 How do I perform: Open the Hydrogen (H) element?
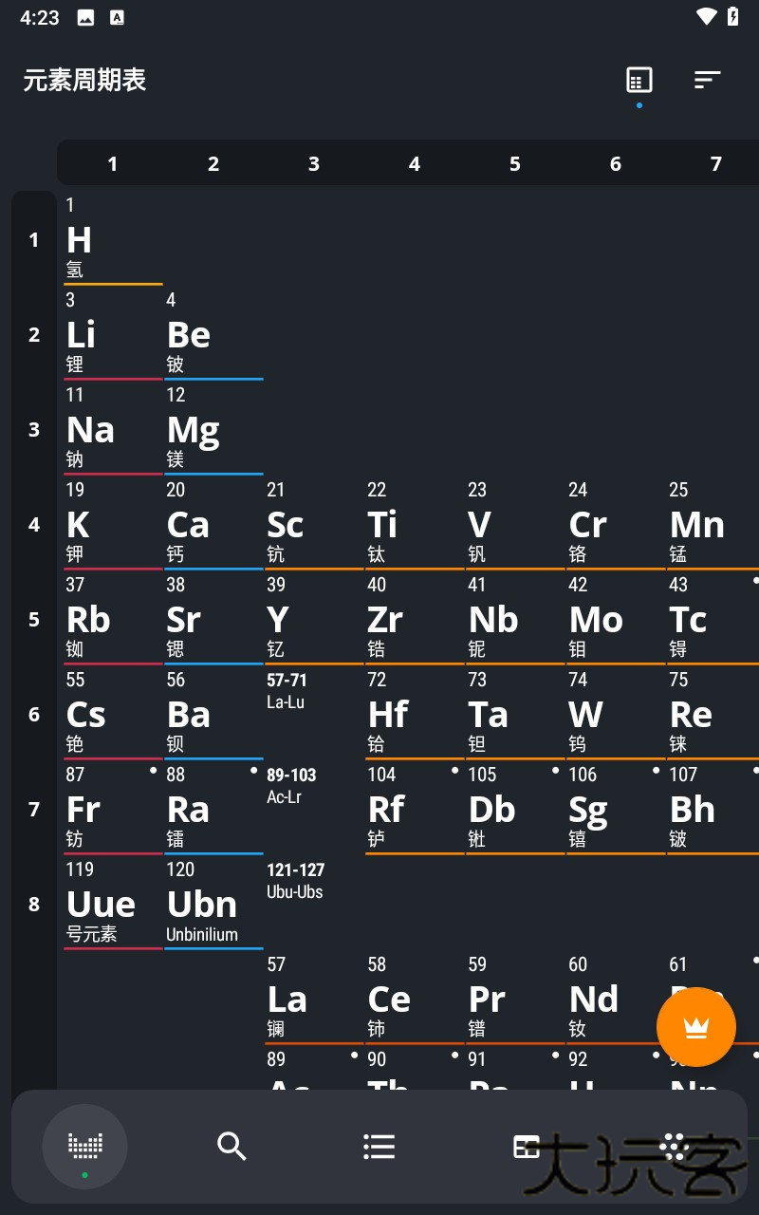click(113, 239)
